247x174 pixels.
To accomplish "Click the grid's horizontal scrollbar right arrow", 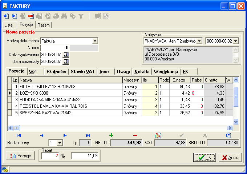I will point(229,128).
